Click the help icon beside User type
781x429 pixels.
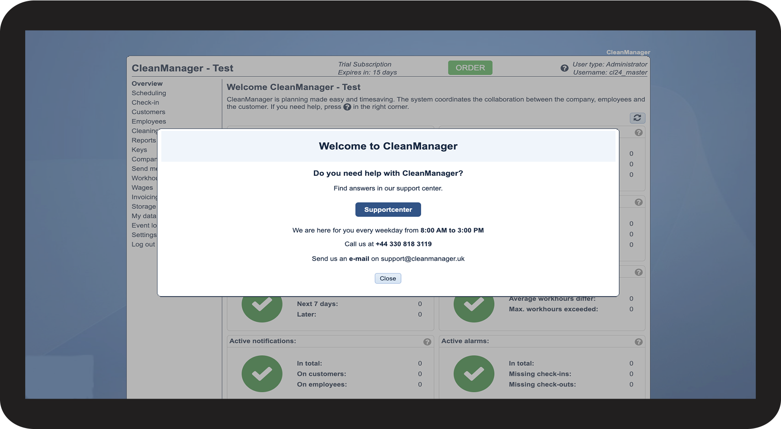coord(564,68)
